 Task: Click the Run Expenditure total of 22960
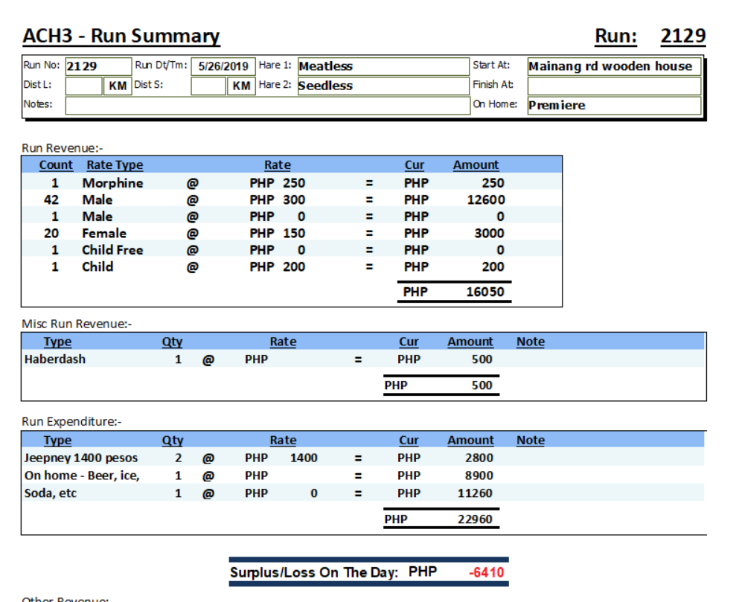tap(475, 519)
